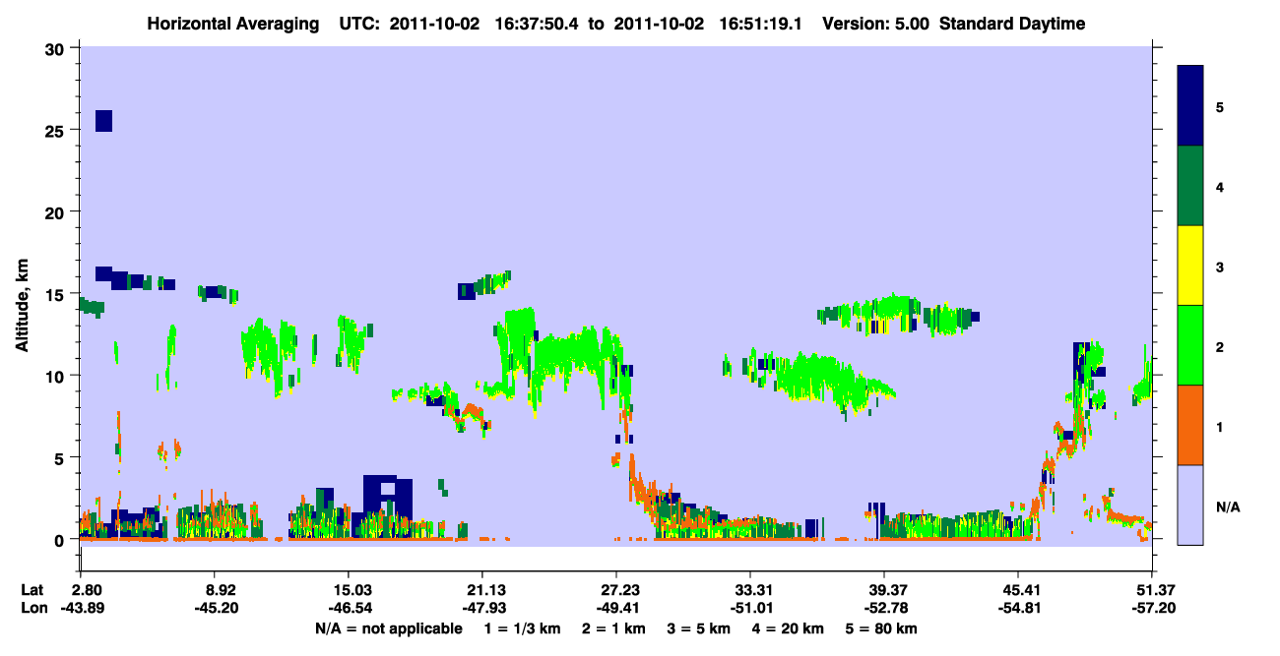
Task: Click the end time '16:51:19.1'
Action: click(x=762, y=24)
